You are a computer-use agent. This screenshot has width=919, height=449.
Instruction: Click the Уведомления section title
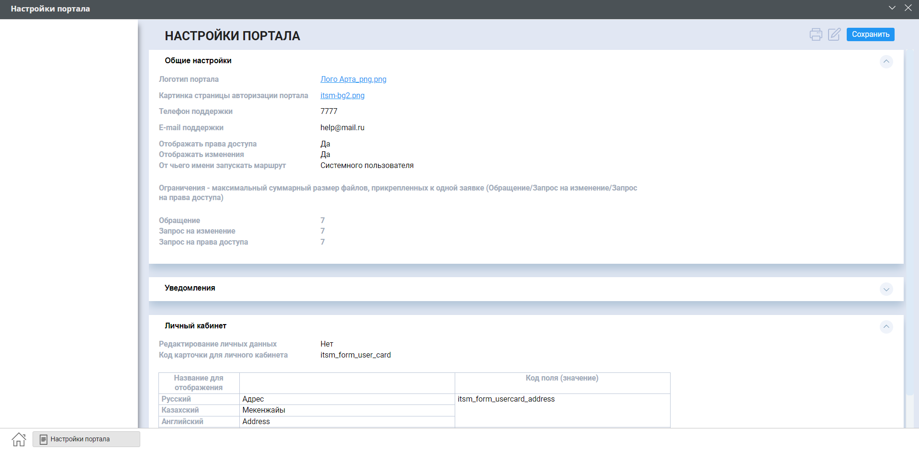(x=190, y=288)
